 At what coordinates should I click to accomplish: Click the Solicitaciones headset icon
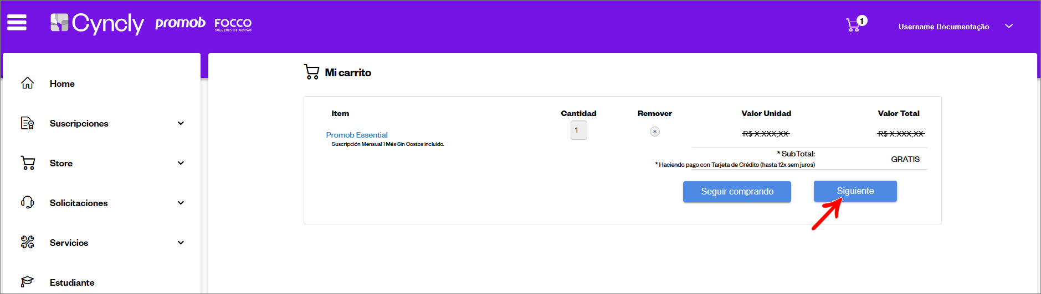coord(27,202)
